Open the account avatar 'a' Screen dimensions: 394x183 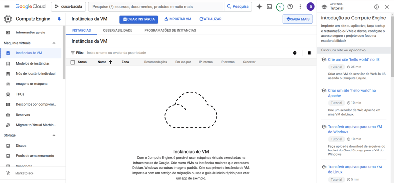(311, 6)
